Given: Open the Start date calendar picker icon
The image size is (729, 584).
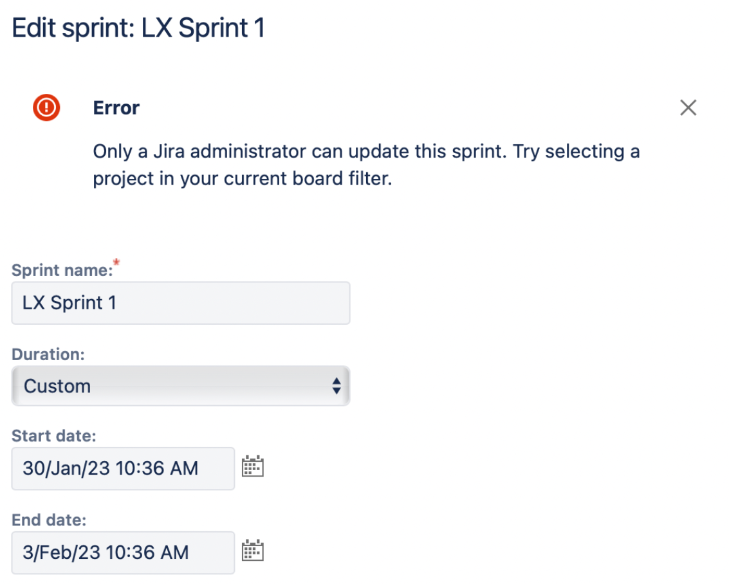Looking at the screenshot, I should click(x=253, y=466).
